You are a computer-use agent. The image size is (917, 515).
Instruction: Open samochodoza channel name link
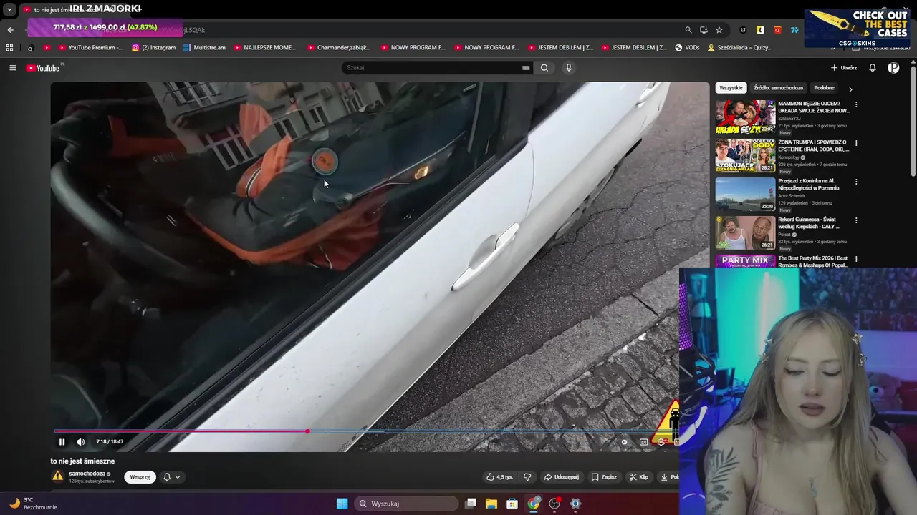pos(87,474)
